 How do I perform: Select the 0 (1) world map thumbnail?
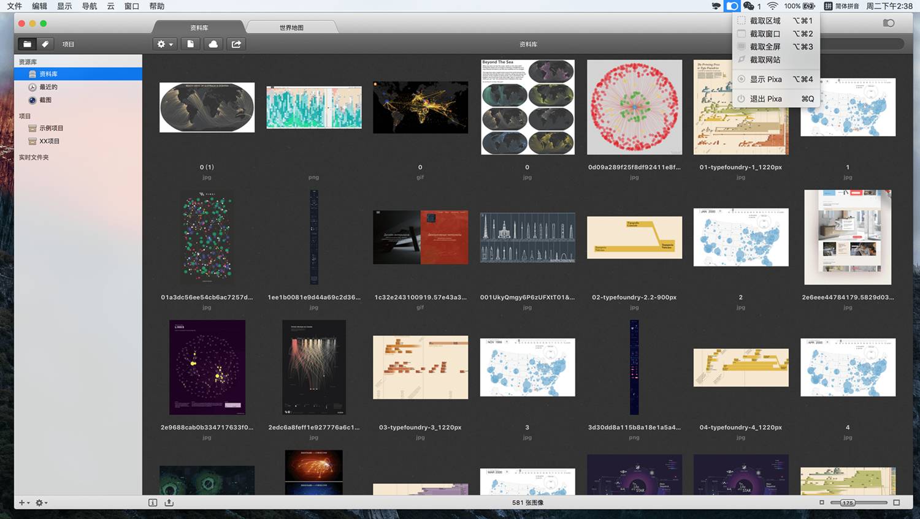pyautogui.click(x=207, y=107)
